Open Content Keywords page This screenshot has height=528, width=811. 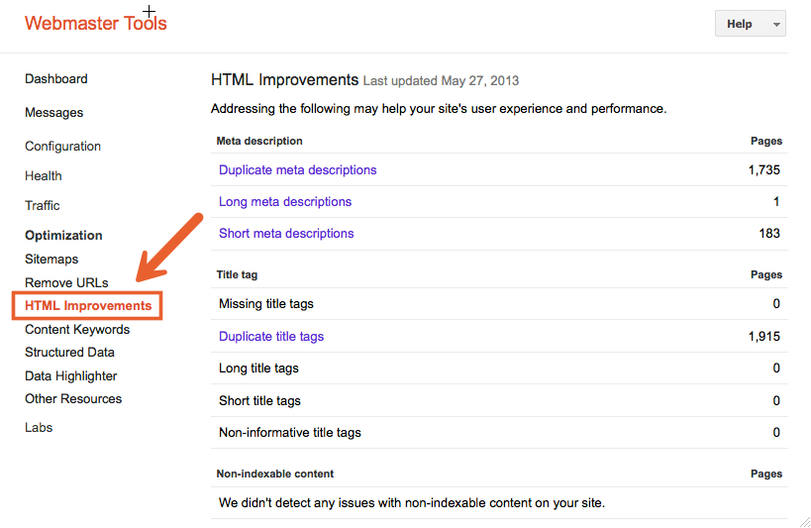click(77, 330)
